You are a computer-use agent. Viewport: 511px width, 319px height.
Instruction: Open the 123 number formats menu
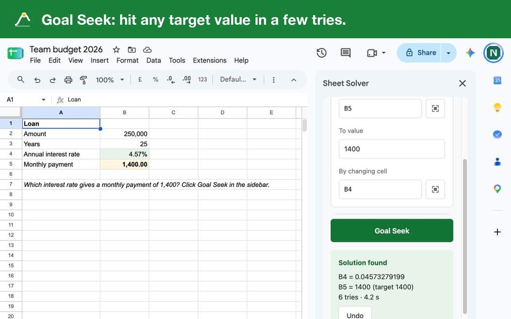[x=202, y=79]
